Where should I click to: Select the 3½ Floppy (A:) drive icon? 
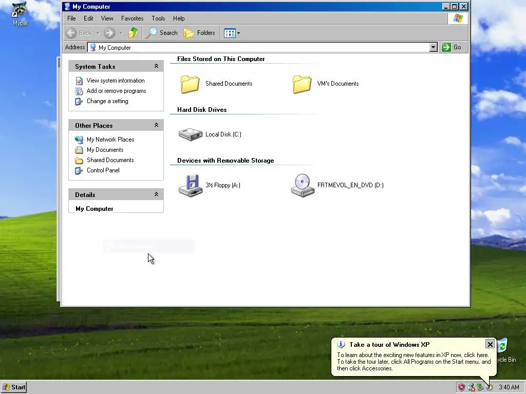[x=190, y=185]
